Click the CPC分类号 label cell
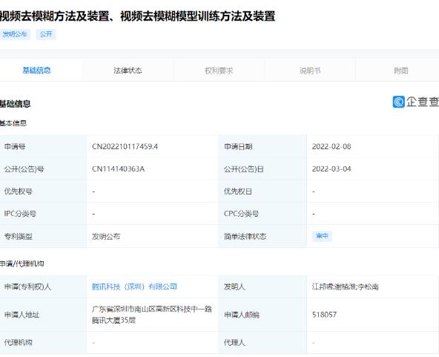 coord(263,214)
